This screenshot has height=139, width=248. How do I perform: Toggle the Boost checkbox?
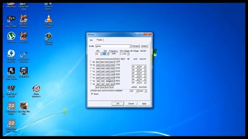92,94
